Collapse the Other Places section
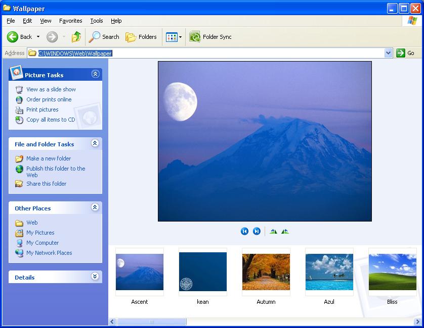Image resolution: width=424 pixels, height=328 pixels. point(95,207)
